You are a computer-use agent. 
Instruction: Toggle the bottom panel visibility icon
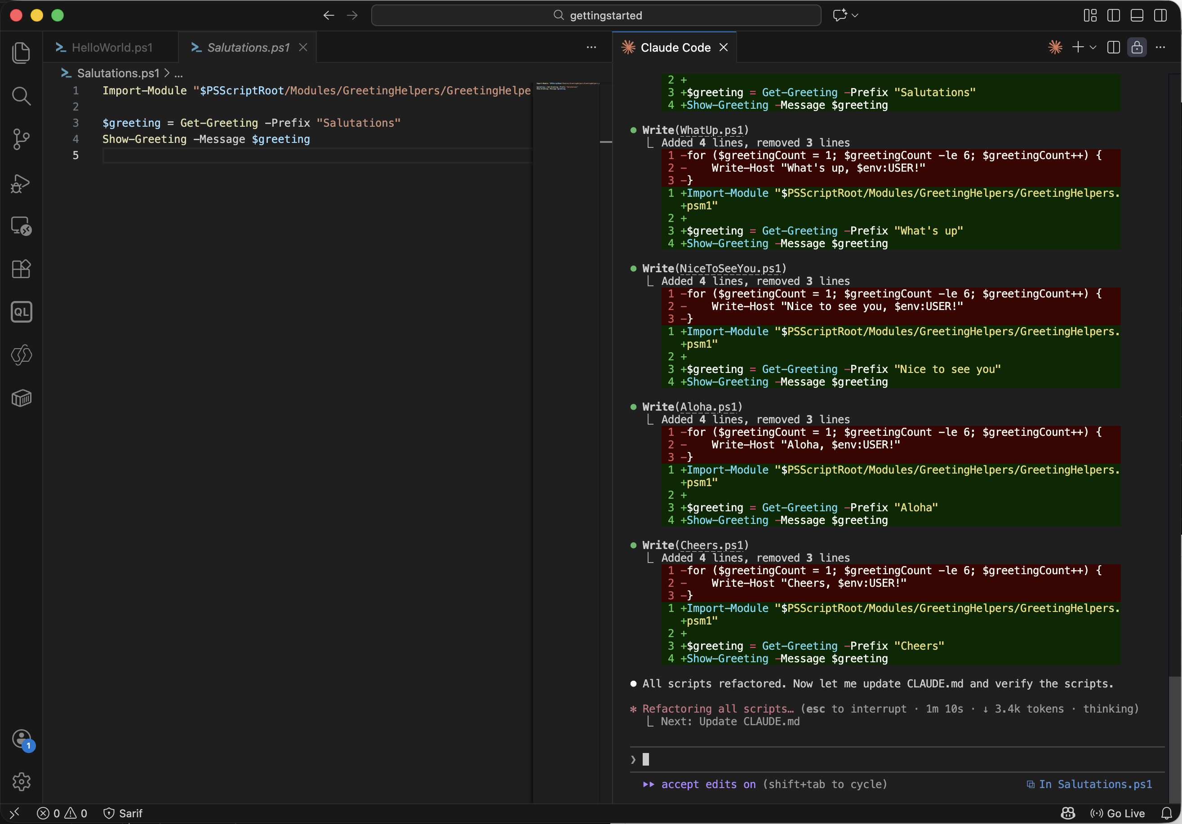(x=1137, y=15)
